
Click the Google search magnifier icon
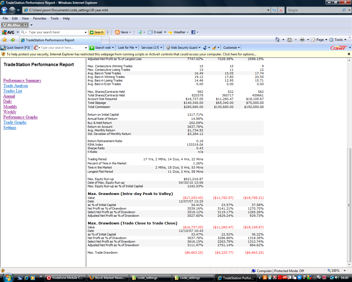[344, 10]
